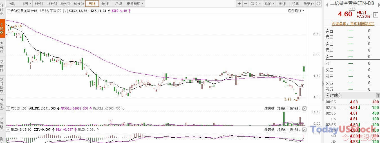Click 改参数 in MACD panel
The image size is (380, 143).
click(269, 129)
